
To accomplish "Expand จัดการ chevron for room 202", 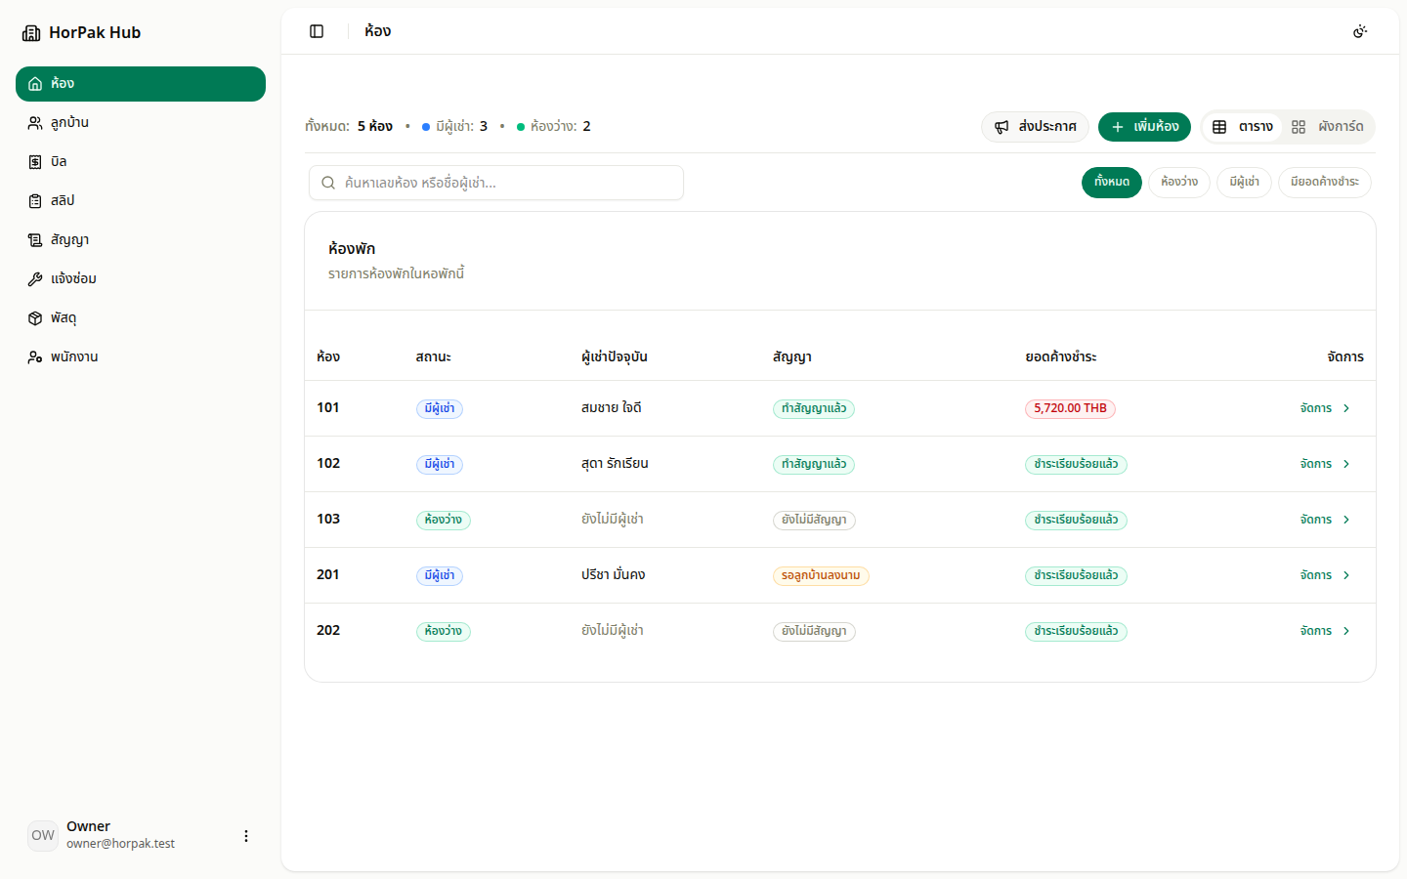I will pos(1346,631).
